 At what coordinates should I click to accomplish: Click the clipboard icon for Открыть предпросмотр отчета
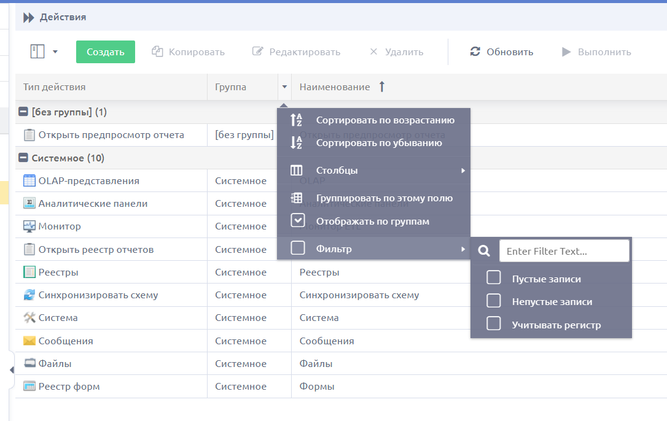[x=29, y=135]
